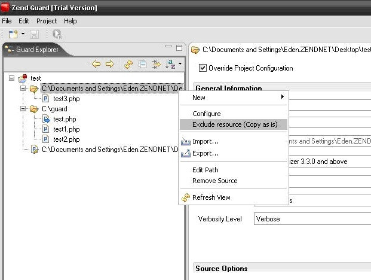Click the Back yellow arrow in Guard Explorer

click(x=96, y=64)
